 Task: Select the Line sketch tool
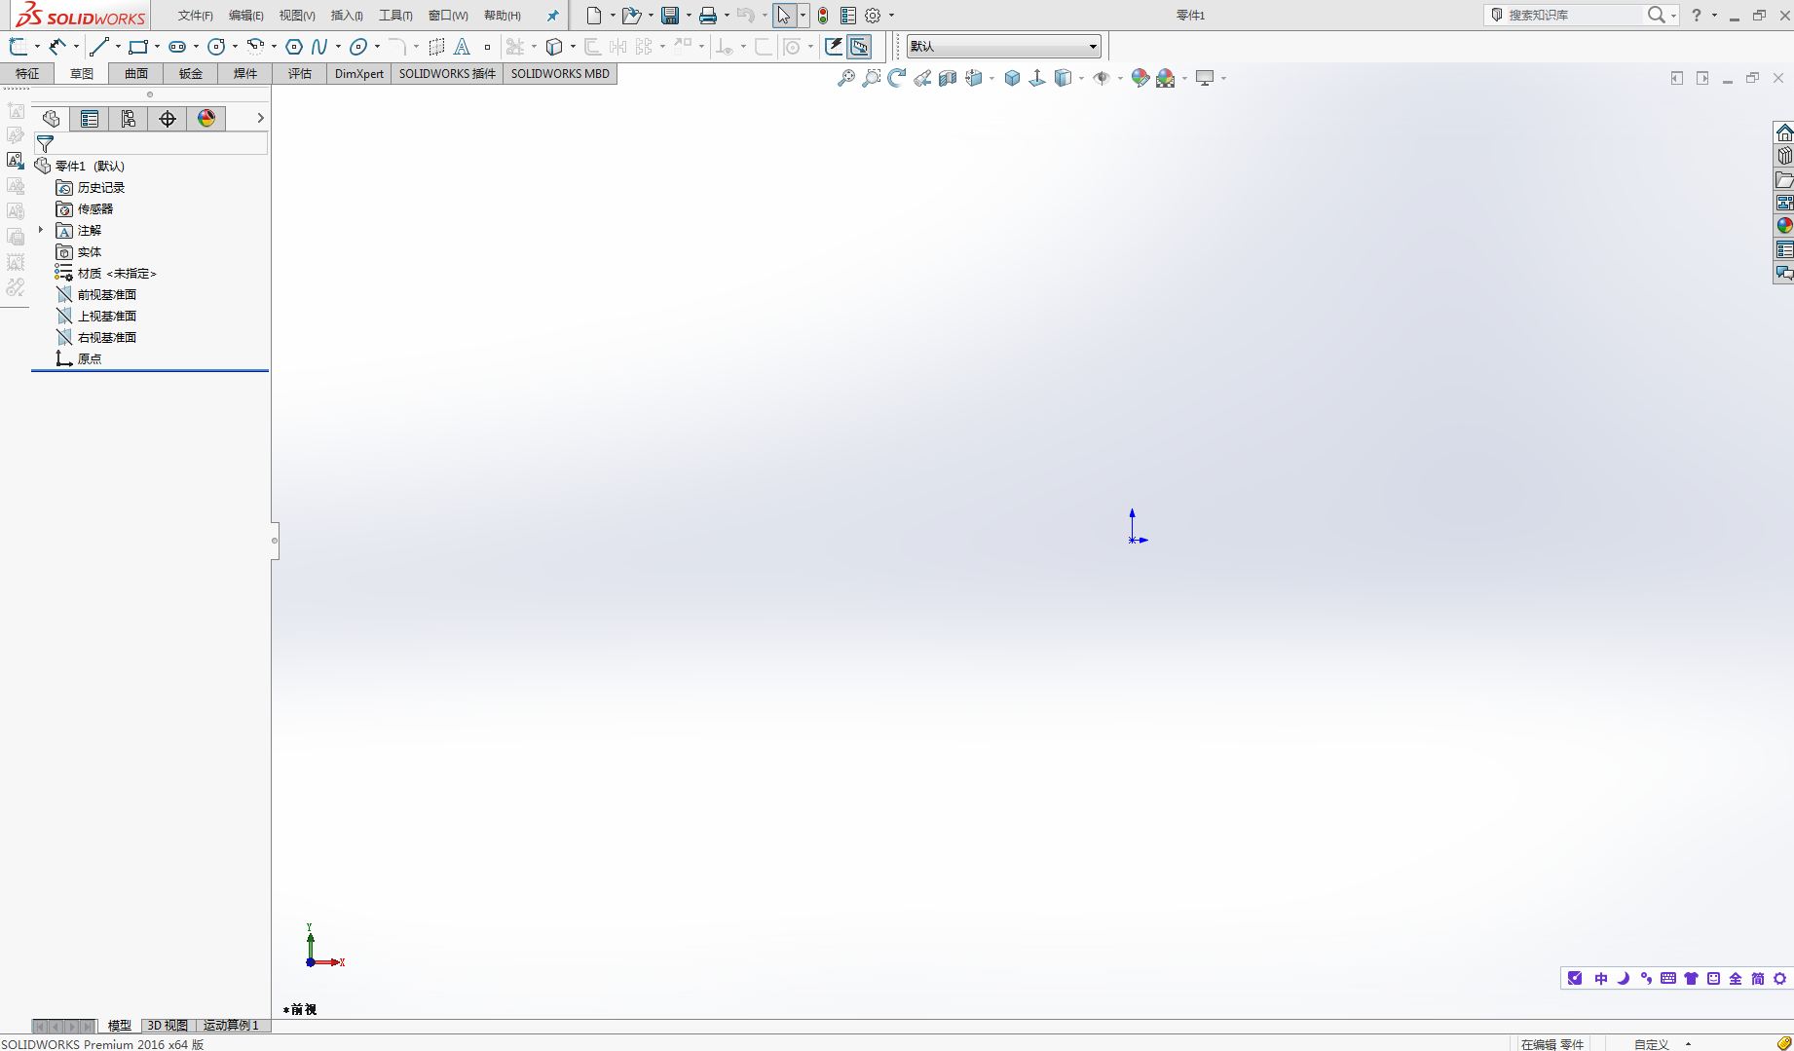pos(98,46)
